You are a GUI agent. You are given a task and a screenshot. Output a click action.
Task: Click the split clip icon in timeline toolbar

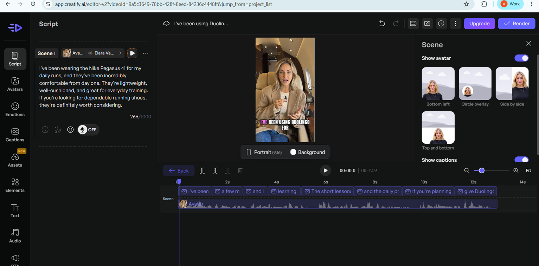click(x=202, y=171)
